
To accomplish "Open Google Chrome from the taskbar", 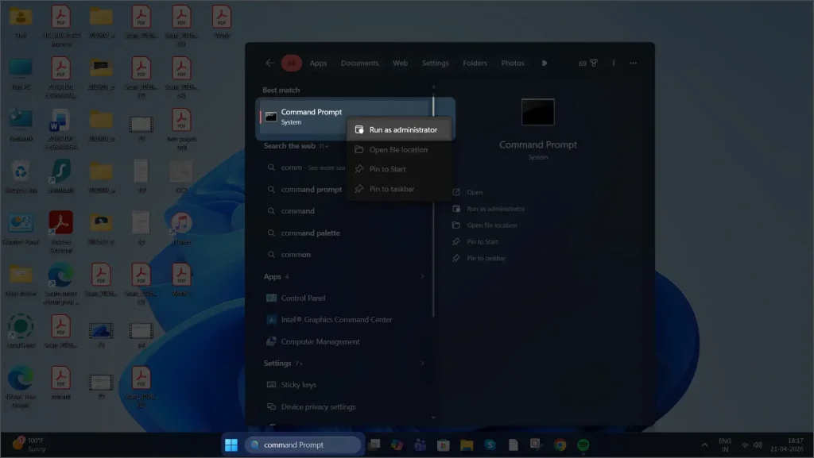I will (x=559, y=445).
